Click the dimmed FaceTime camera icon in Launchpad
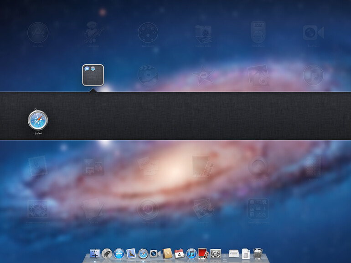351x263 pixels. tap(313, 33)
